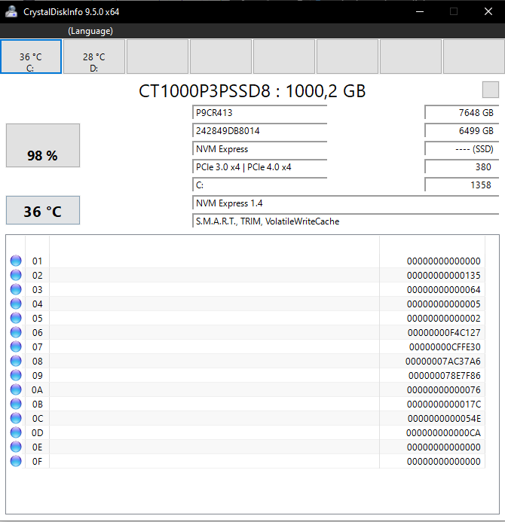Open the (Language) menu

90,31
